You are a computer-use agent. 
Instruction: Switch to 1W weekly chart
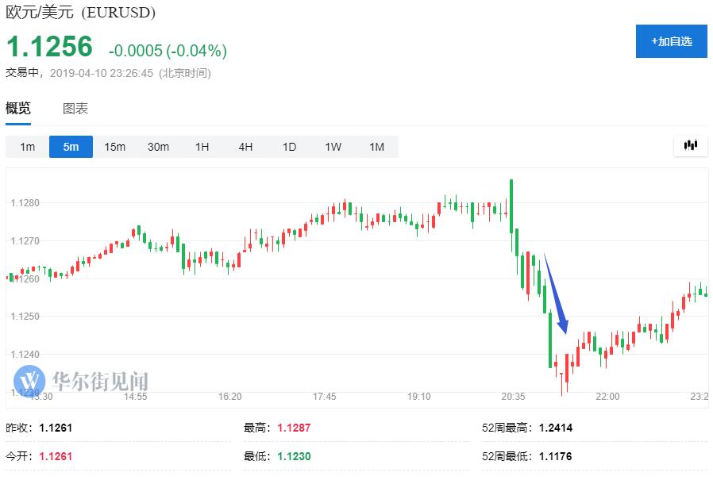coord(333,147)
